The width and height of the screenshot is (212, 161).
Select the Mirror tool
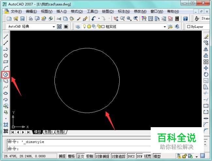(x=206, y=49)
